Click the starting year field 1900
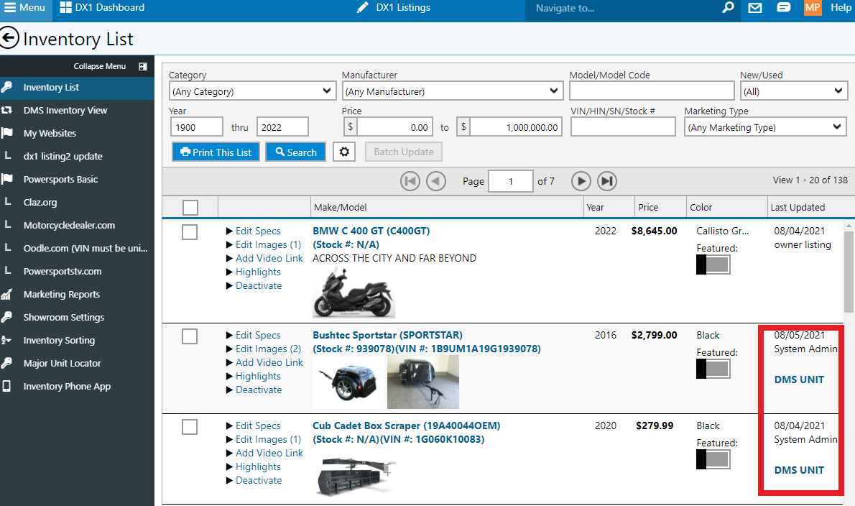Image resolution: width=855 pixels, height=506 pixels. [197, 127]
